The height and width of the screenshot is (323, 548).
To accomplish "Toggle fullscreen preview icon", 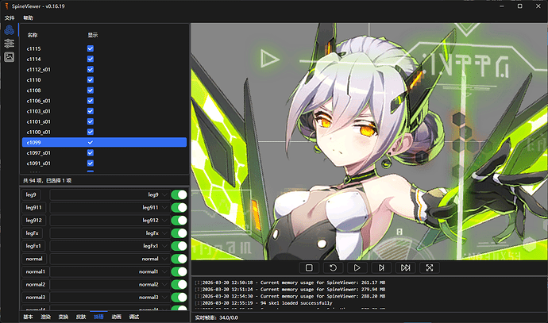I will click(x=430, y=268).
